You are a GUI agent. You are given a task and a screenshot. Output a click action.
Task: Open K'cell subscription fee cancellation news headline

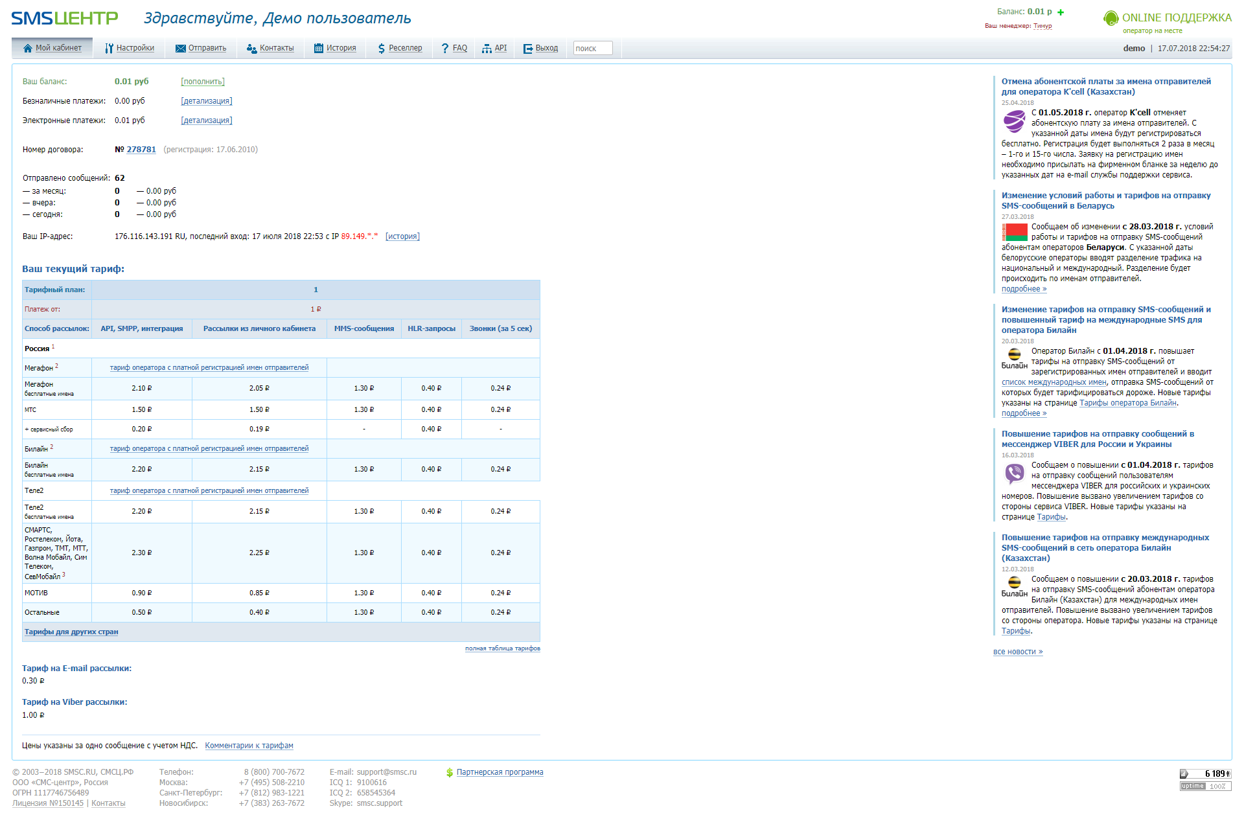tap(1106, 87)
